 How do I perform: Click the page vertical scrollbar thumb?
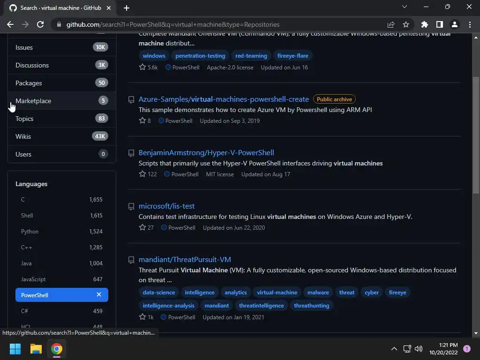tap(476, 135)
